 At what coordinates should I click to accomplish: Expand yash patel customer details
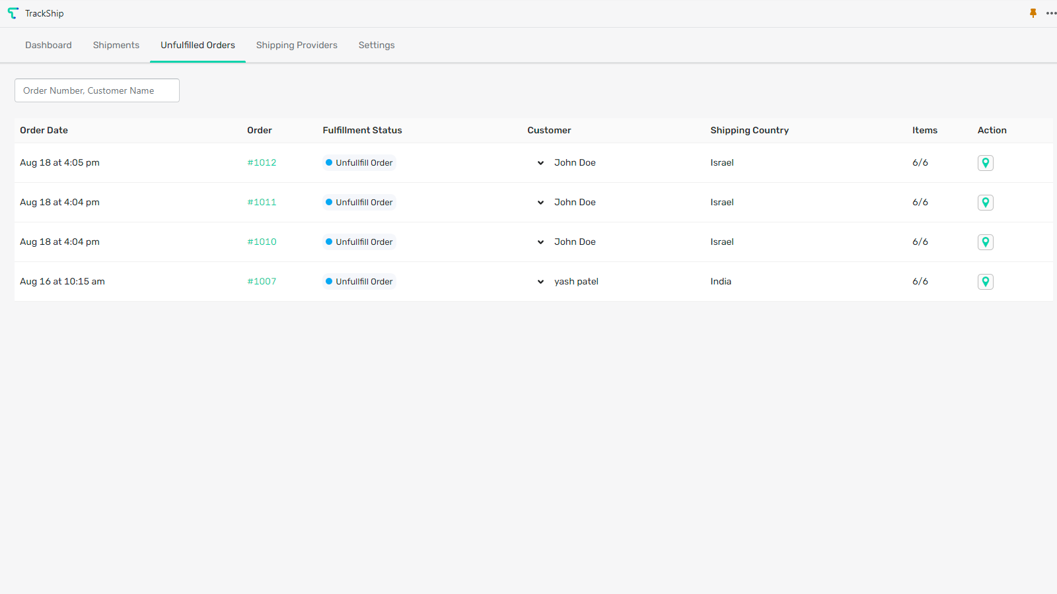[x=540, y=282]
